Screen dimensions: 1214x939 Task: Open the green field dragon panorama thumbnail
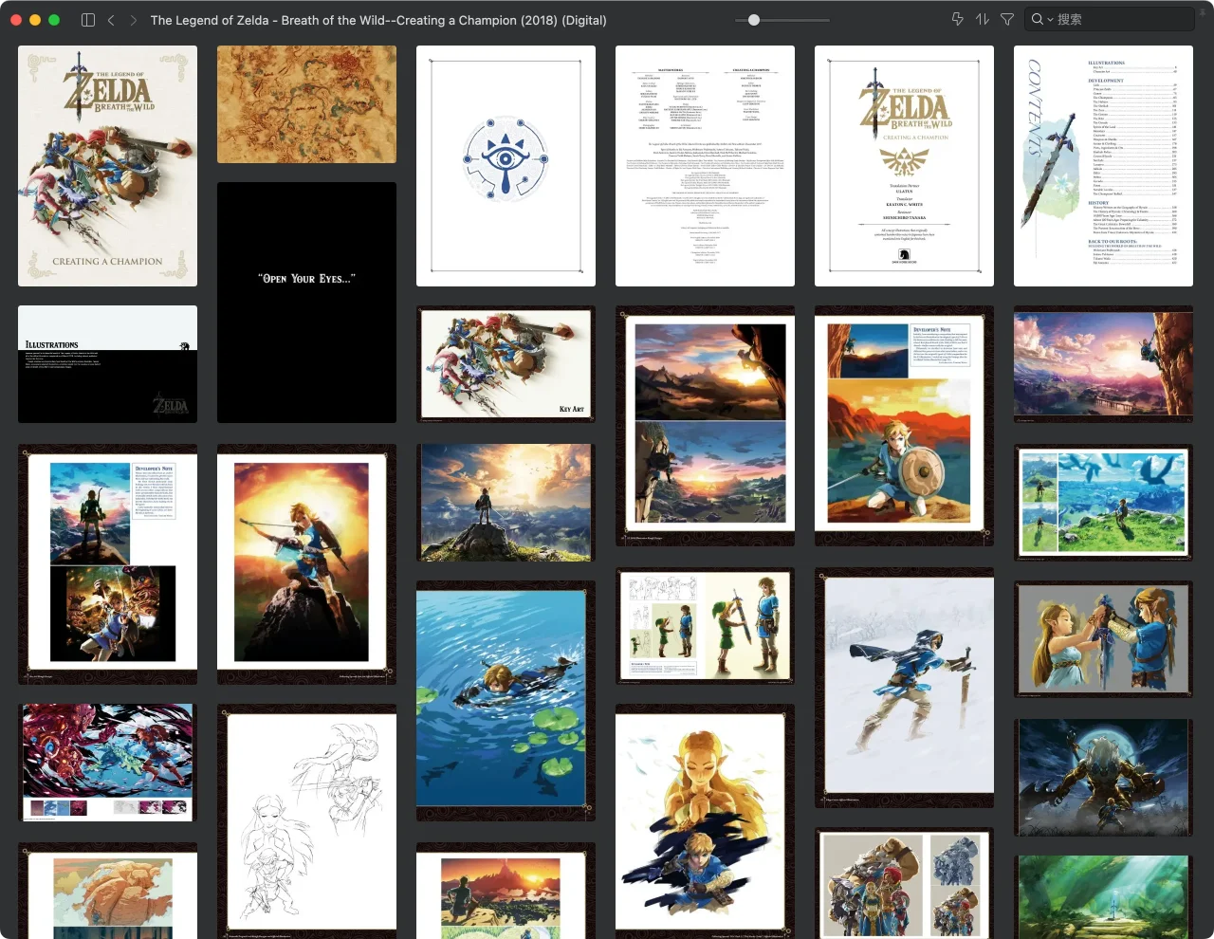click(1104, 503)
